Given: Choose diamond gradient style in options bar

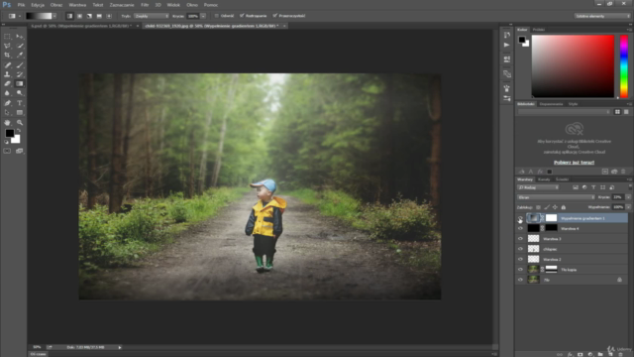Looking at the screenshot, I should pyautogui.click(x=109, y=16).
